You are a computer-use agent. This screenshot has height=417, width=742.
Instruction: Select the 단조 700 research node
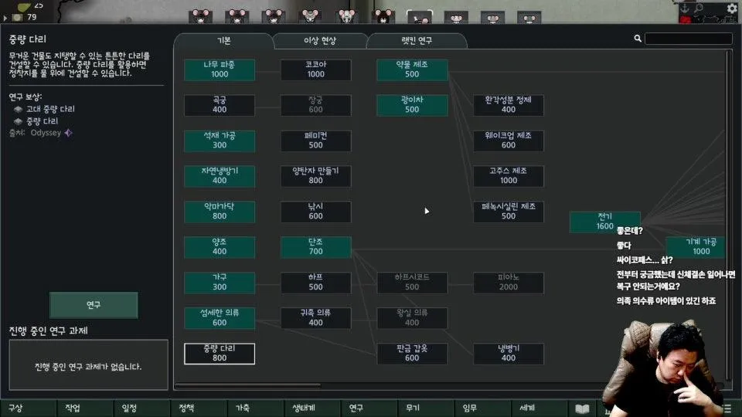click(315, 247)
